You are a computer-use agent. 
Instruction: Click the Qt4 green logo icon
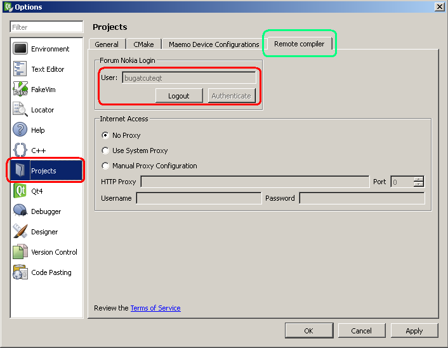point(20,191)
